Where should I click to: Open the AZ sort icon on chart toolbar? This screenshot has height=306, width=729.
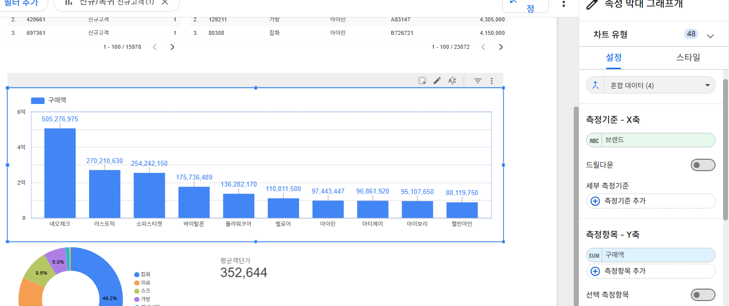452,81
